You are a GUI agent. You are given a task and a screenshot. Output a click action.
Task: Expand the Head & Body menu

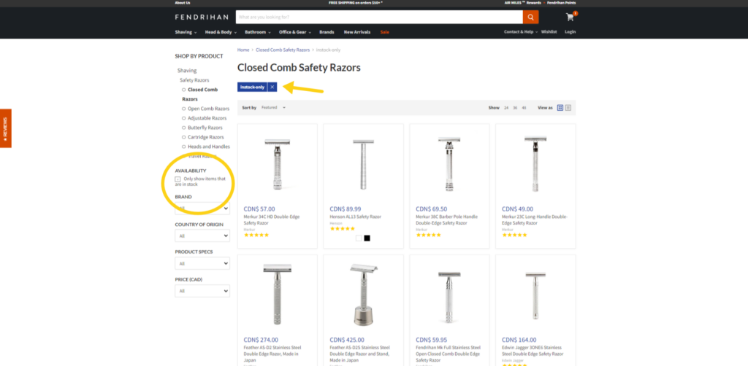[x=221, y=32]
